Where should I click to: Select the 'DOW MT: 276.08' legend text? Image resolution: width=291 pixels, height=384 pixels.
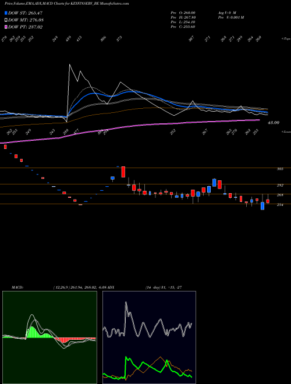26,20
